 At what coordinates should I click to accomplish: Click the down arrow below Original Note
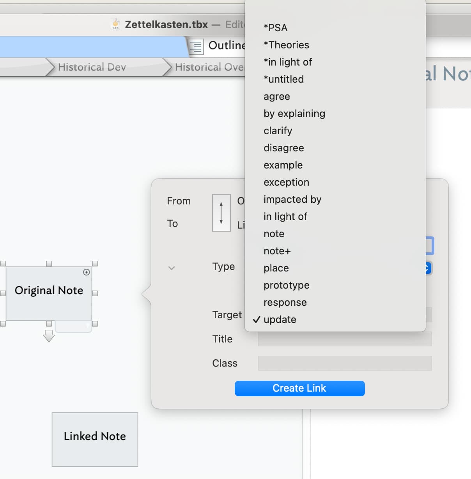pos(49,336)
